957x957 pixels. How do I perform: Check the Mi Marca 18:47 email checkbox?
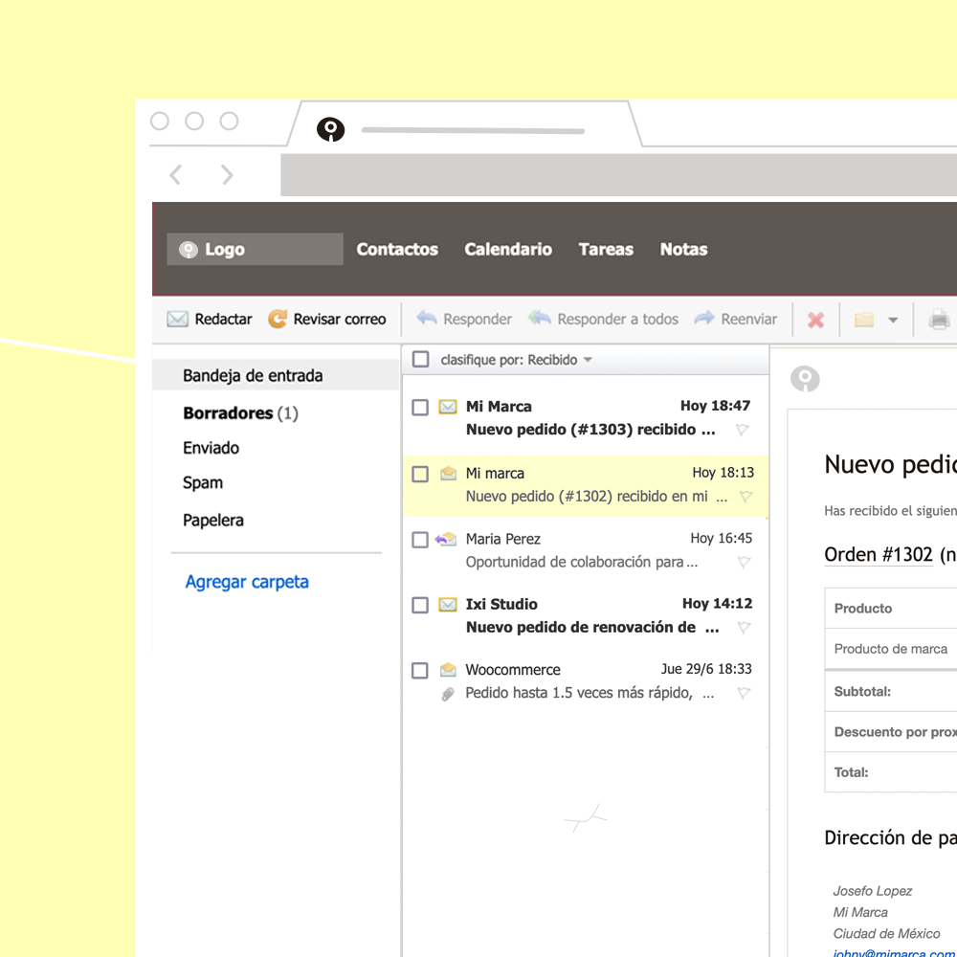click(420, 407)
